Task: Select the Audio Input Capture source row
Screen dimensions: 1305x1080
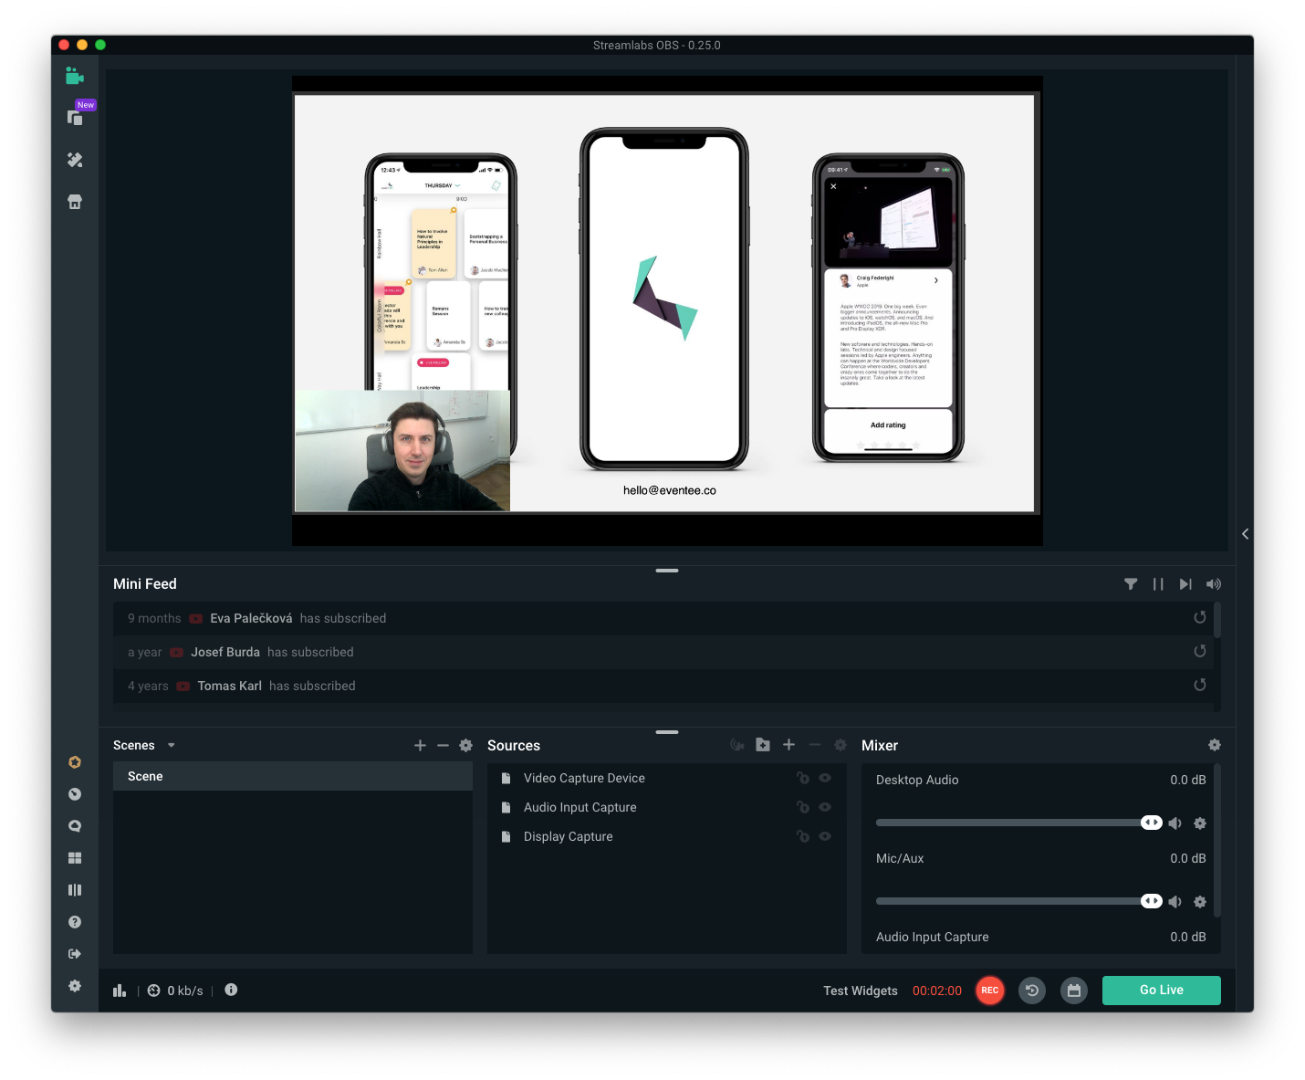Action: (667, 807)
